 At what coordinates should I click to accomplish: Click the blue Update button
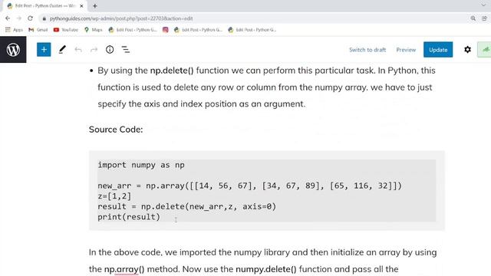[438, 49]
